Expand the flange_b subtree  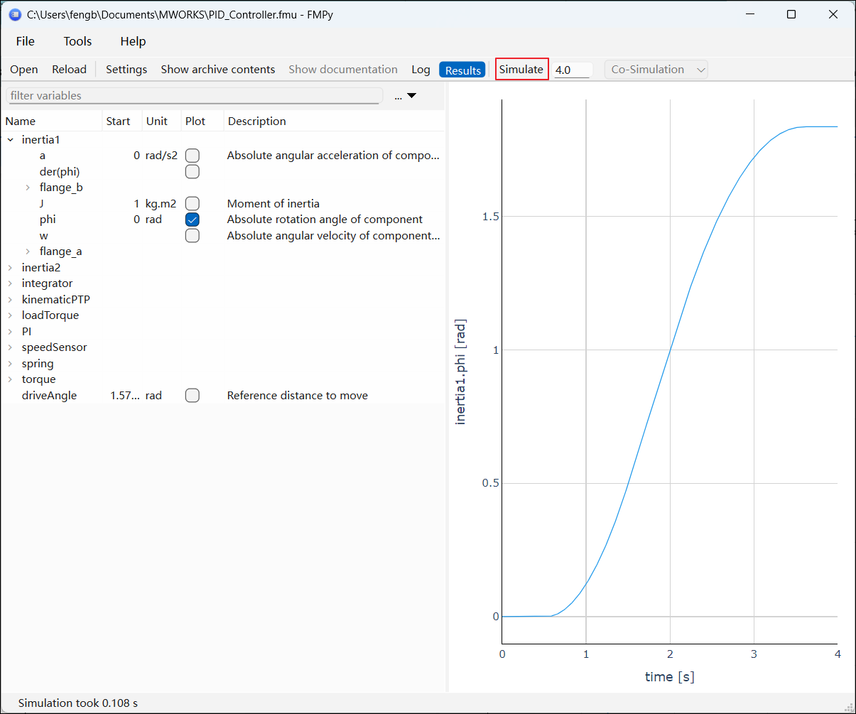coord(28,188)
